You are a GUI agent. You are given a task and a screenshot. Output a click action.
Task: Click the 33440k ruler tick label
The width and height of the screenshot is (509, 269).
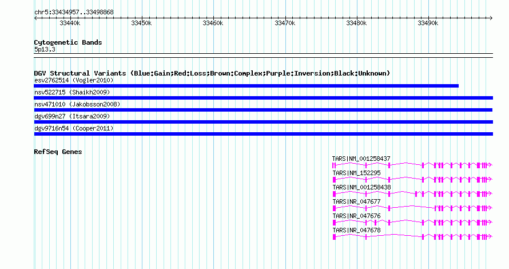click(70, 23)
